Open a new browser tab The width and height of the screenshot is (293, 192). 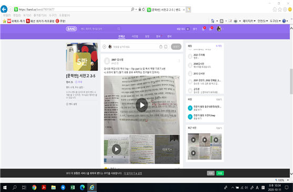click(x=188, y=9)
